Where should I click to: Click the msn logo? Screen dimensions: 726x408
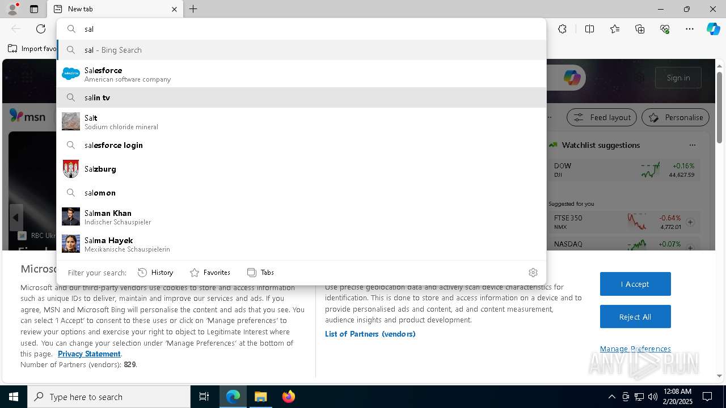(27, 116)
